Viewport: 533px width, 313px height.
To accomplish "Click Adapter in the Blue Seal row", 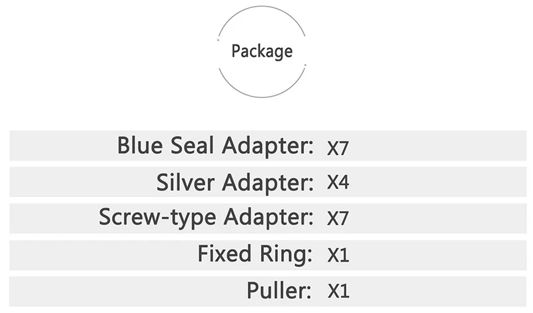I will pos(268,147).
